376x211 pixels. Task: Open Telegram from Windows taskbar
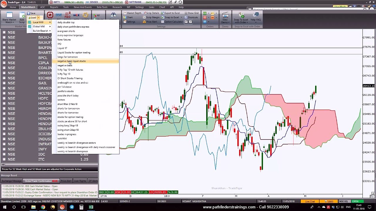[72, 207]
